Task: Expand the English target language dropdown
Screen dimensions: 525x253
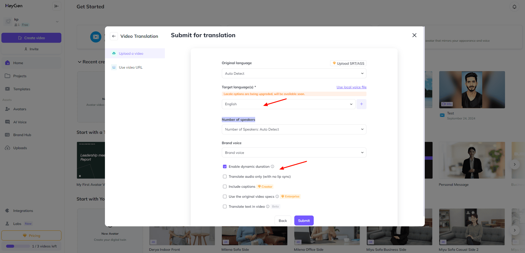Action: (288, 104)
